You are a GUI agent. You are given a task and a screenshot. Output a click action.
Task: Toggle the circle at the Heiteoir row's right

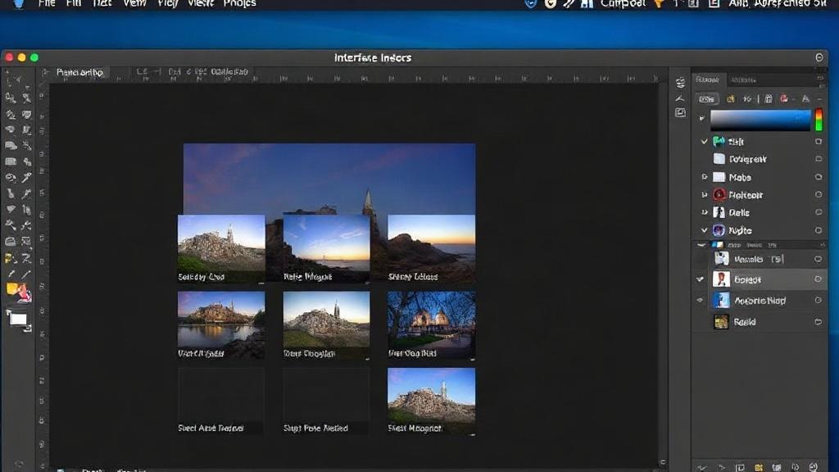(819, 195)
